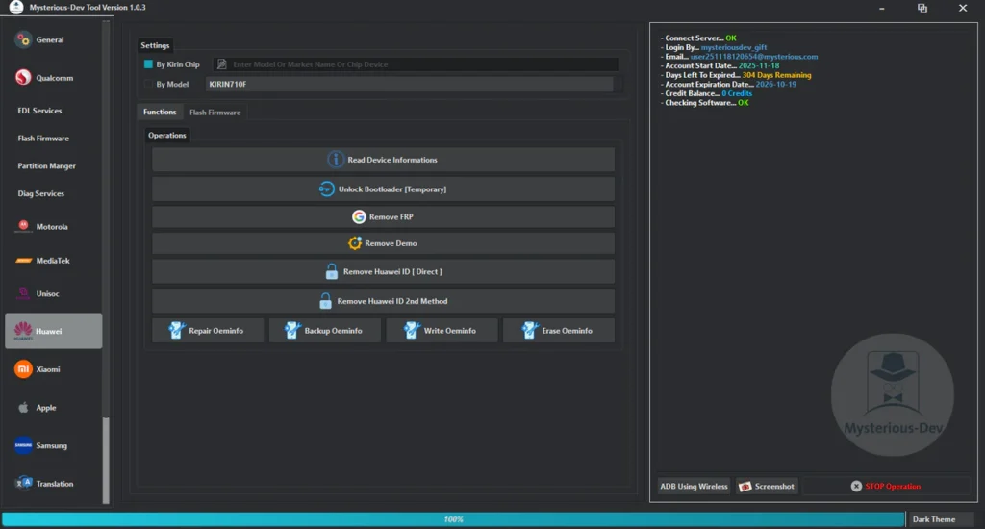This screenshot has height=529, width=985.
Task: Toggle the By Model checkbox
Action: click(148, 85)
